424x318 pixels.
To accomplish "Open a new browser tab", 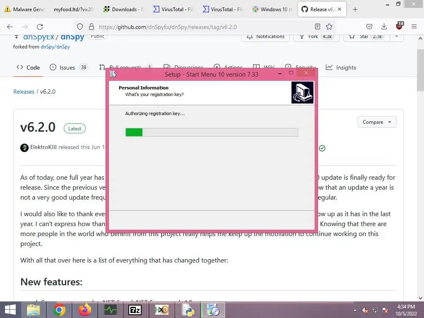I will click(355, 10).
